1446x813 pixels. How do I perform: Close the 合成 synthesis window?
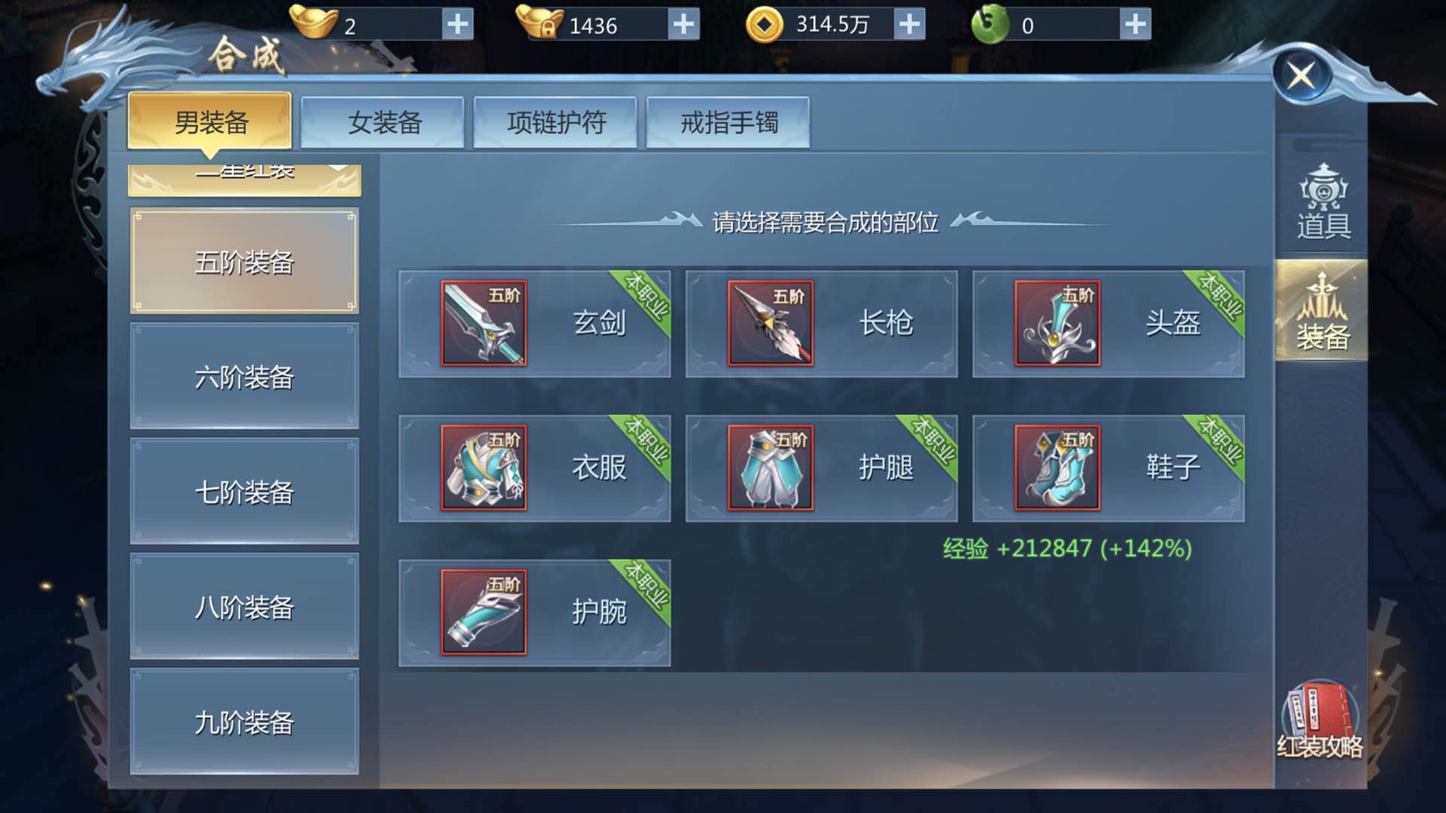pyautogui.click(x=1302, y=75)
